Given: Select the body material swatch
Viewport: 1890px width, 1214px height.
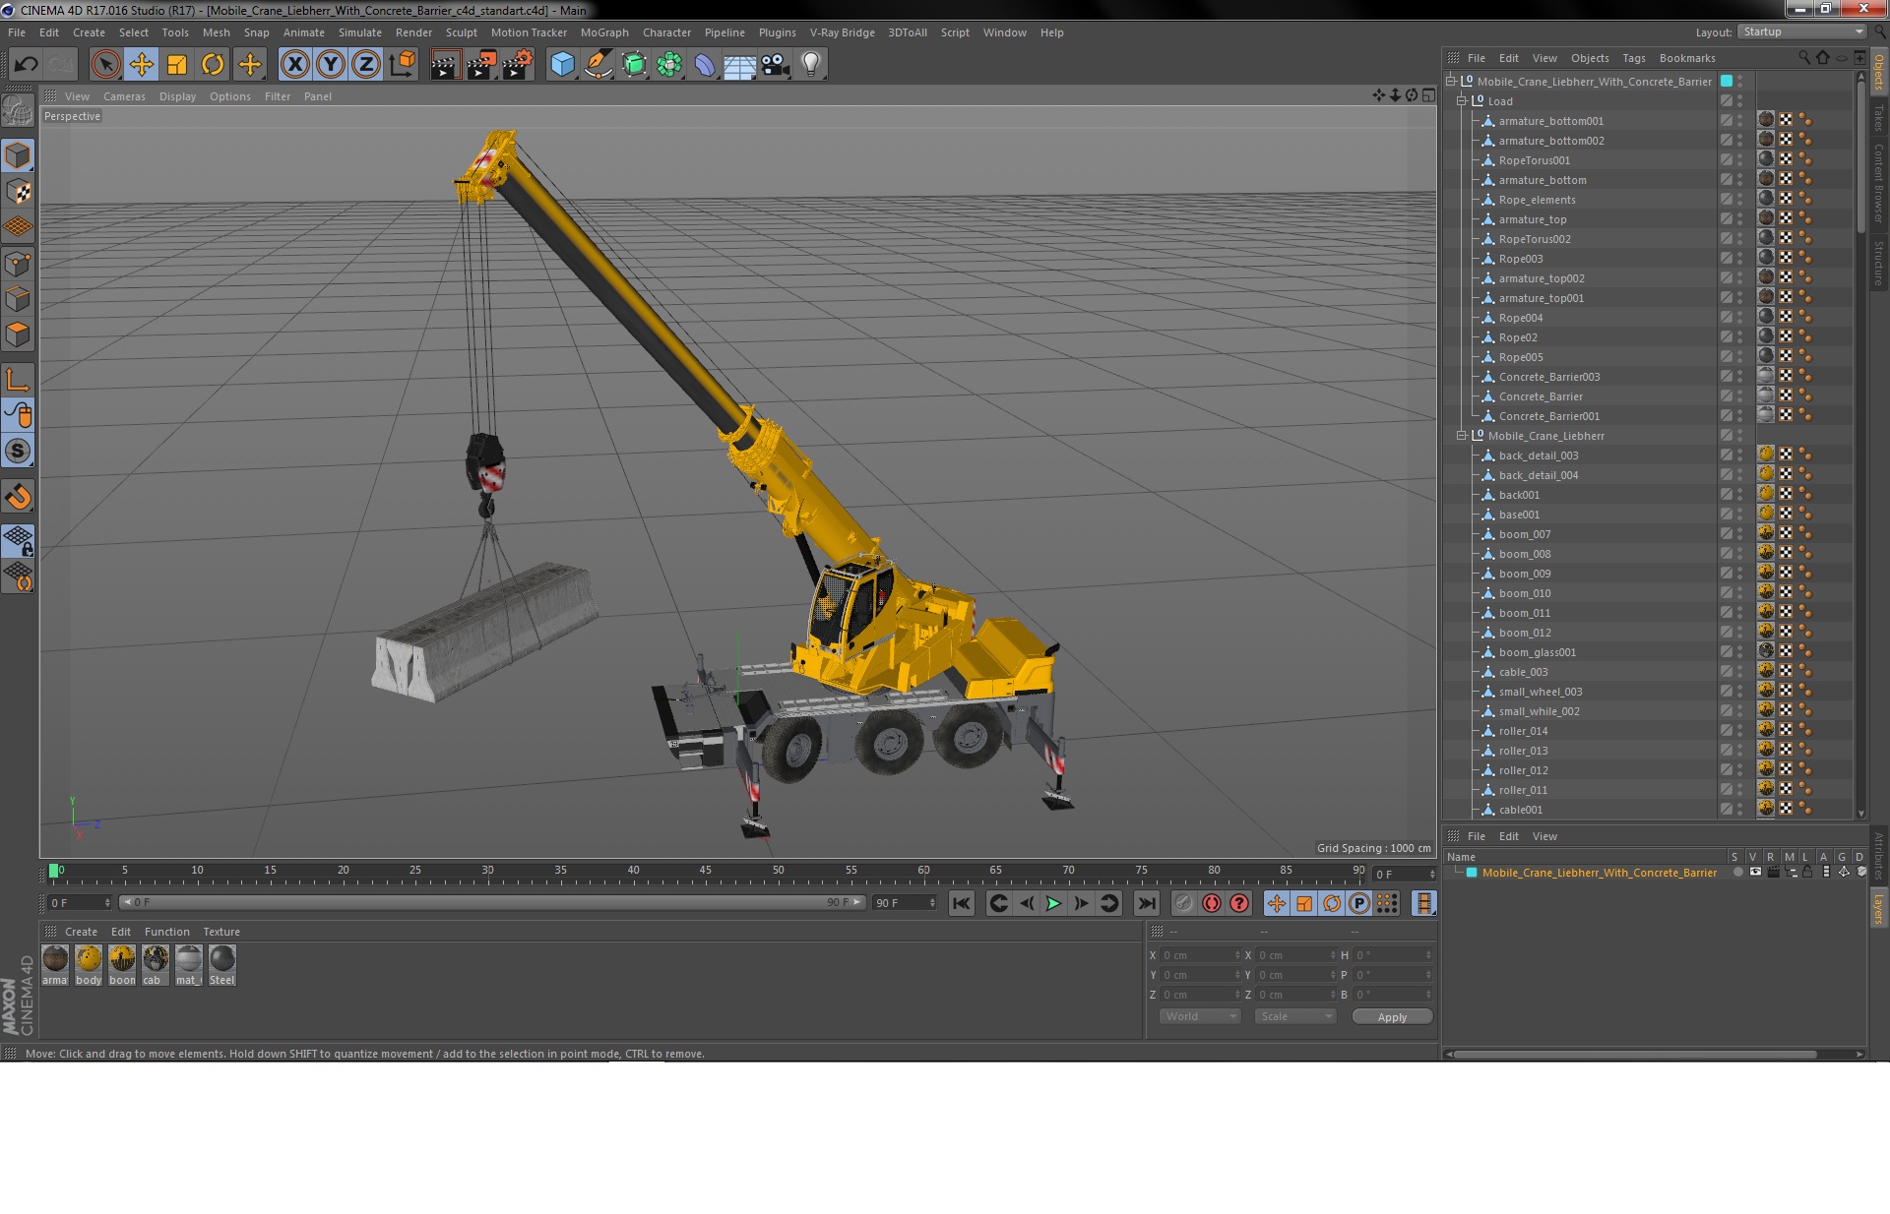Looking at the screenshot, I should pyautogui.click(x=89, y=965).
